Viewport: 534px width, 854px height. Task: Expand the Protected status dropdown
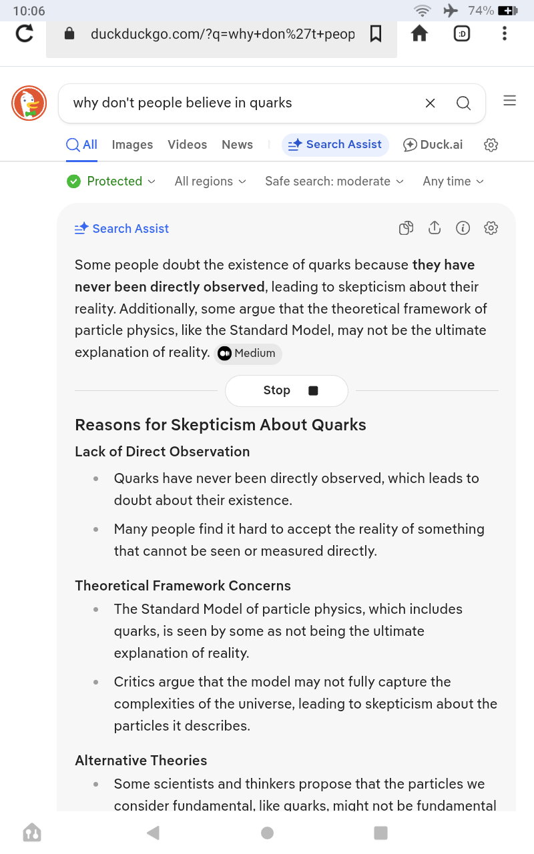[x=111, y=181]
